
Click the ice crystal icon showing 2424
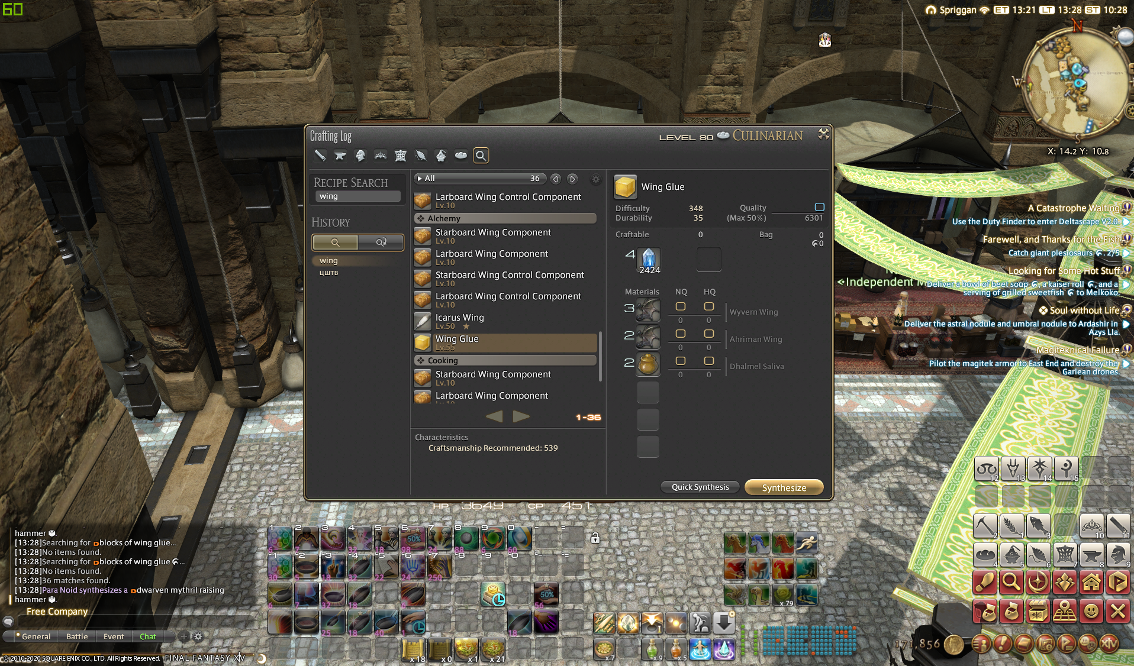click(649, 260)
